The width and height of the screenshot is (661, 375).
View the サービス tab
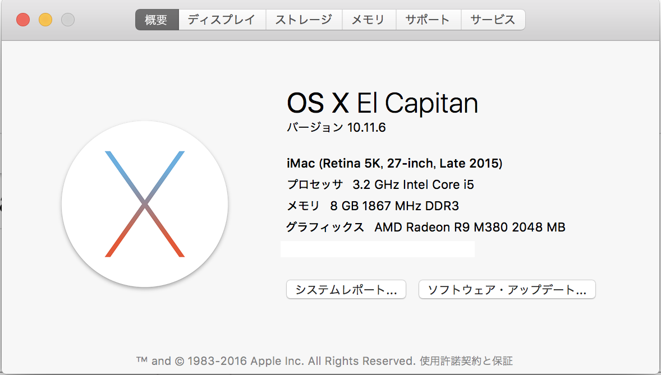pyautogui.click(x=493, y=20)
